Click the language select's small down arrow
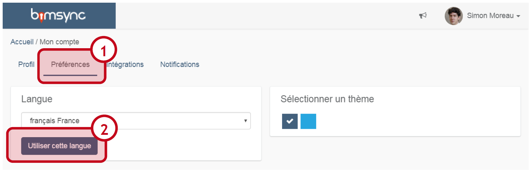This screenshot has height=172, width=532. pyautogui.click(x=245, y=121)
